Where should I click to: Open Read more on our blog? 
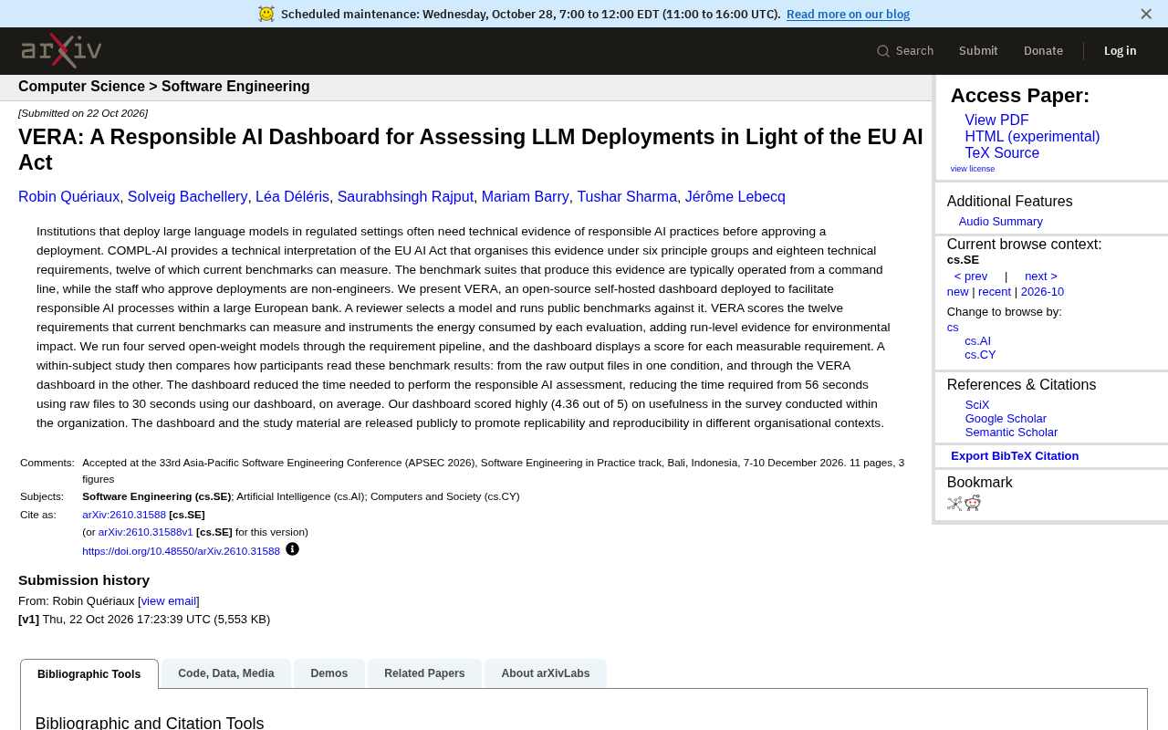tap(848, 14)
